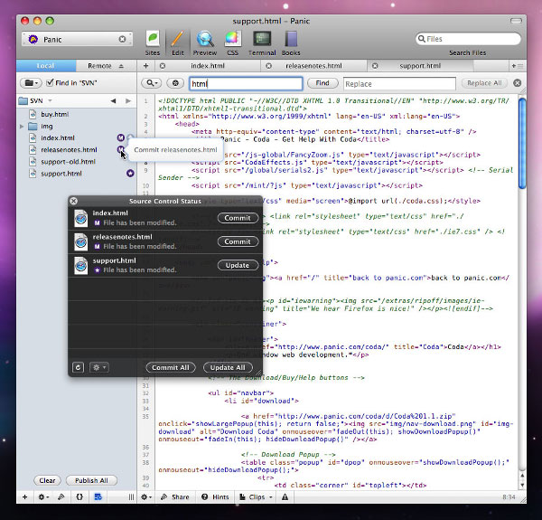Click the warning validation icon

(285, 497)
